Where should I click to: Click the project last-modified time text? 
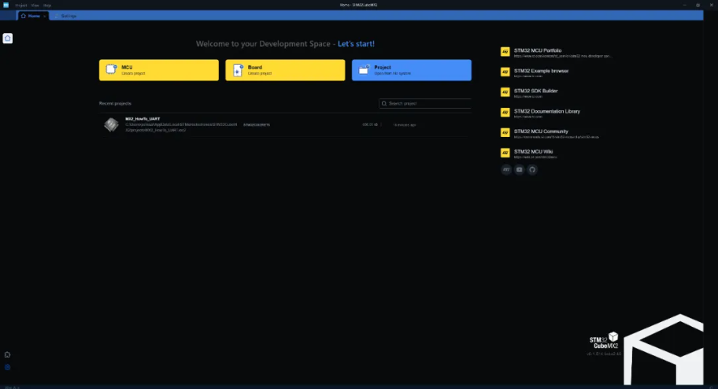[x=405, y=124]
